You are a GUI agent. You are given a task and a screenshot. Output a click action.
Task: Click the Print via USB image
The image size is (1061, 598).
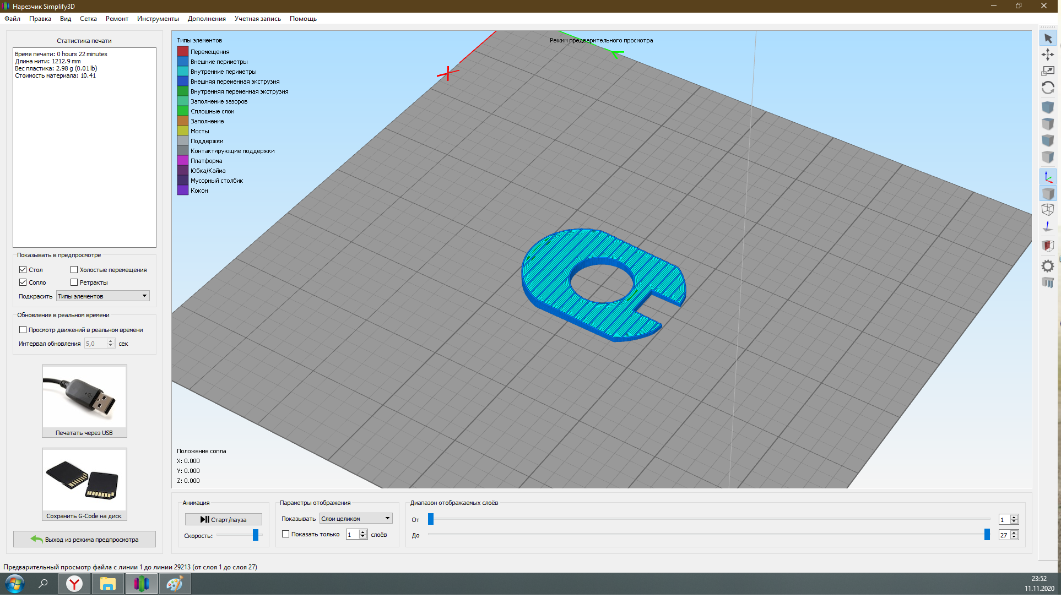pos(84,396)
